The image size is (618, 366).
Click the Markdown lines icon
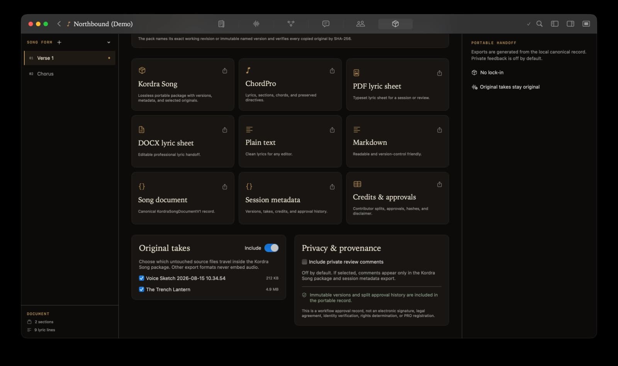(357, 130)
